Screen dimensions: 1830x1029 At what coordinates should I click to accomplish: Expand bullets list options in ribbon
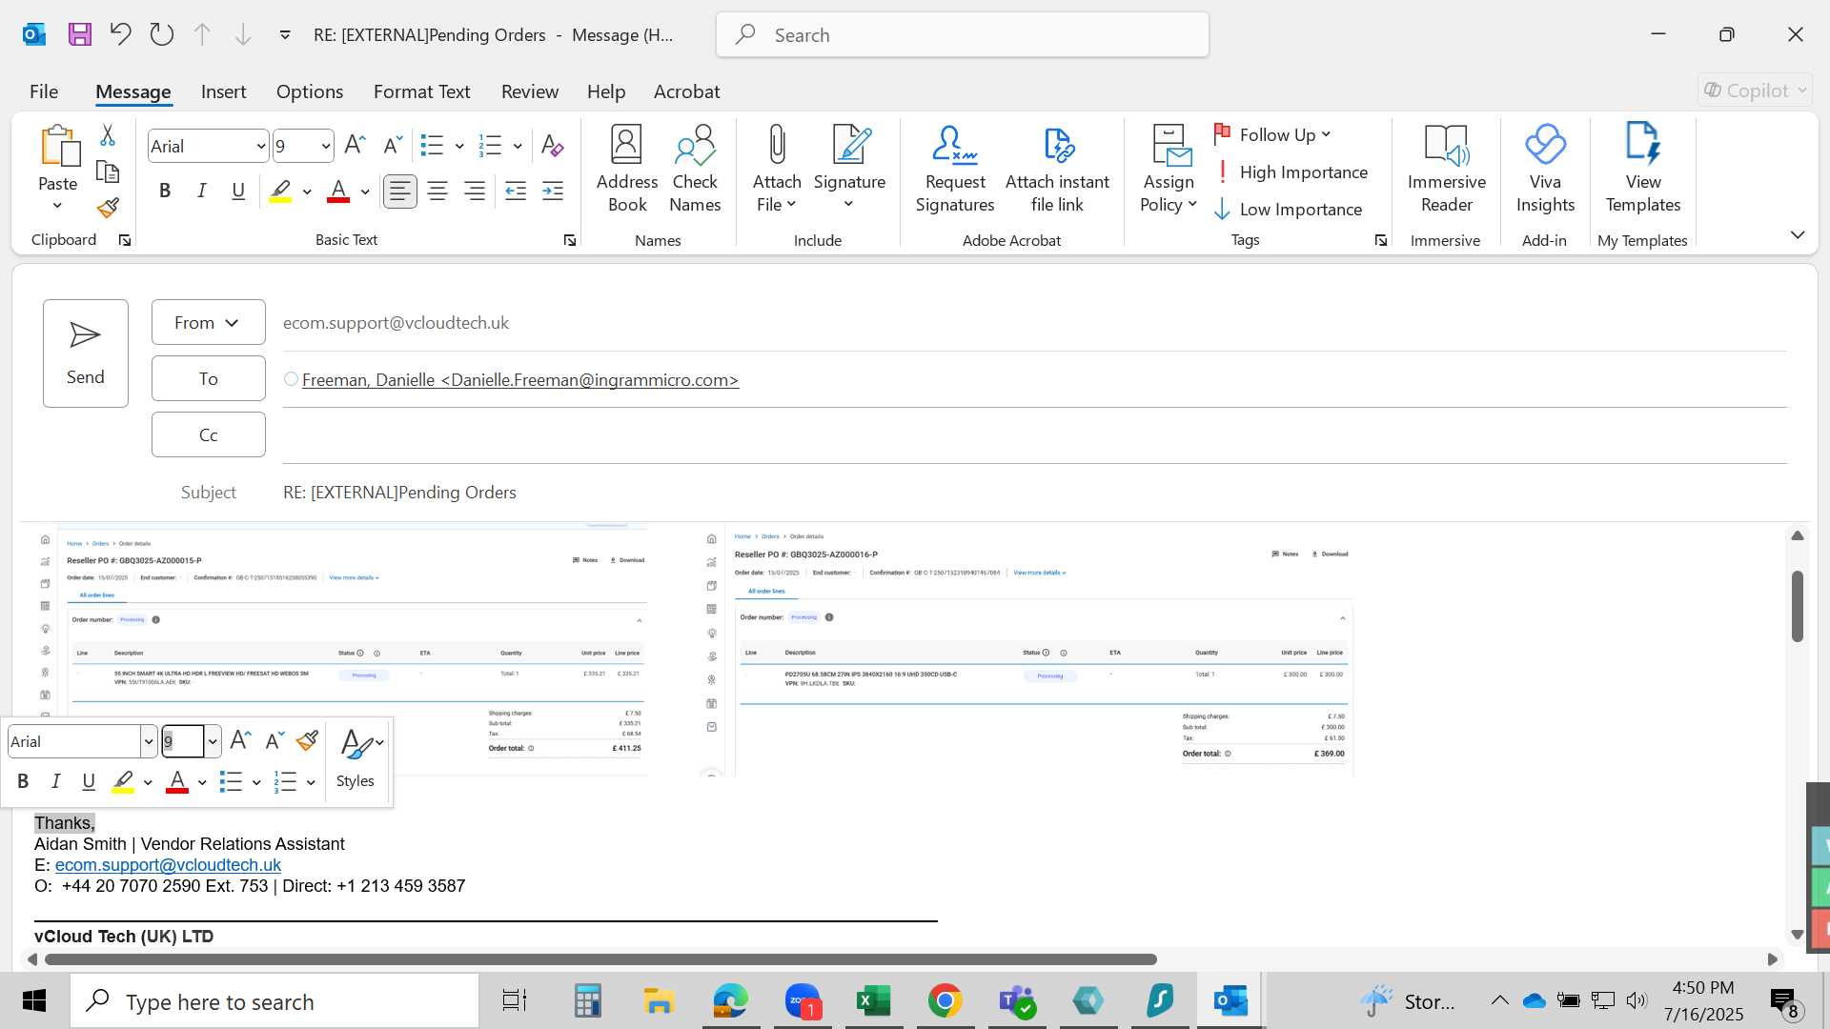pos(459,147)
